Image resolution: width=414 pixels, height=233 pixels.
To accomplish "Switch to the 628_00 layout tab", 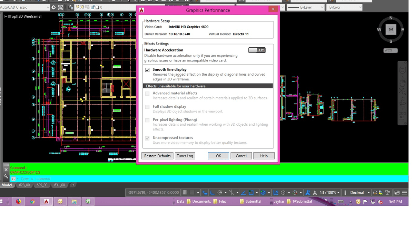I will pyautogui.click(x=24, y=185).
